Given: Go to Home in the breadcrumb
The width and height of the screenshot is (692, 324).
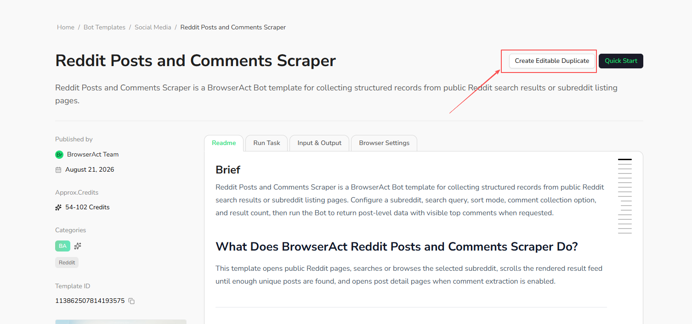Looking at the screenshot, I should [x=66, y=28].
